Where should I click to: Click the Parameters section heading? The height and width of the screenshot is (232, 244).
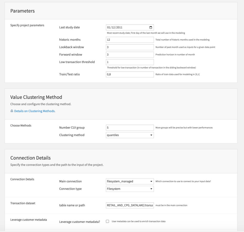(x=22, y=11)
